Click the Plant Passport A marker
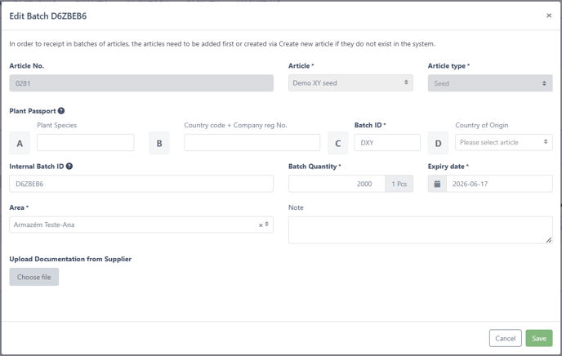The height and width of the screenshot is (356, 562). 20,143
